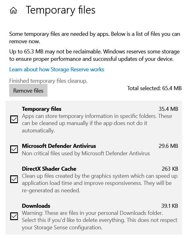
Task: Untick the Downloads checkbox
Action: (14, 216)
